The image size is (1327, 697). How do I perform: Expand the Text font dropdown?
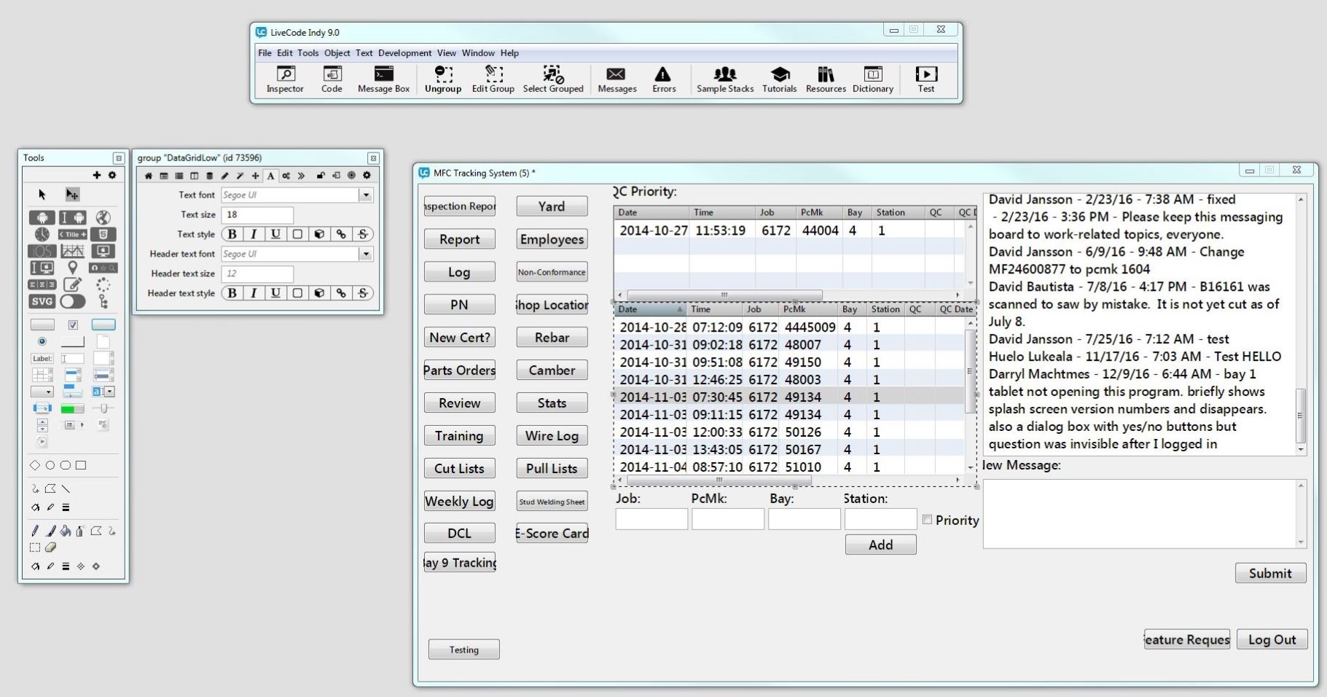[366, 195]
